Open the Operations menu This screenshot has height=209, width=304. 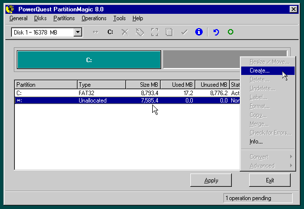(x=94, y=18)
